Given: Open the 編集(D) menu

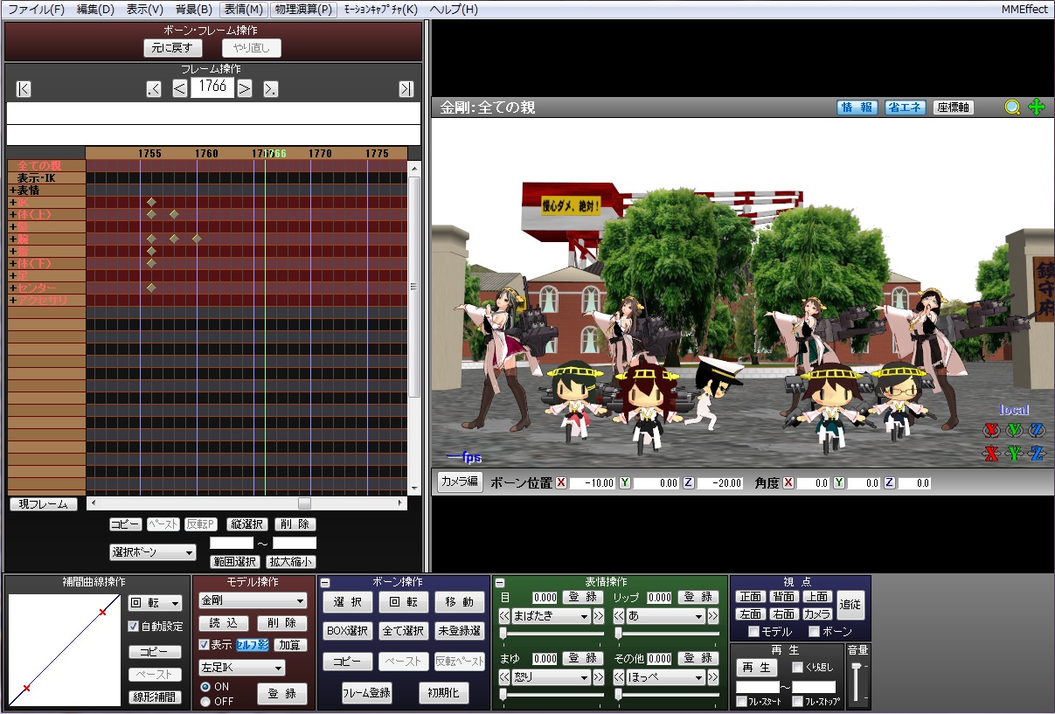Looking at the screenshot, I should click(x=95, y=9).
